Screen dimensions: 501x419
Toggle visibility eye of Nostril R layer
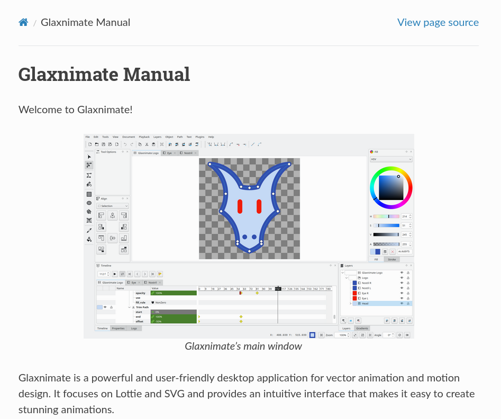[x=402, y=283]
